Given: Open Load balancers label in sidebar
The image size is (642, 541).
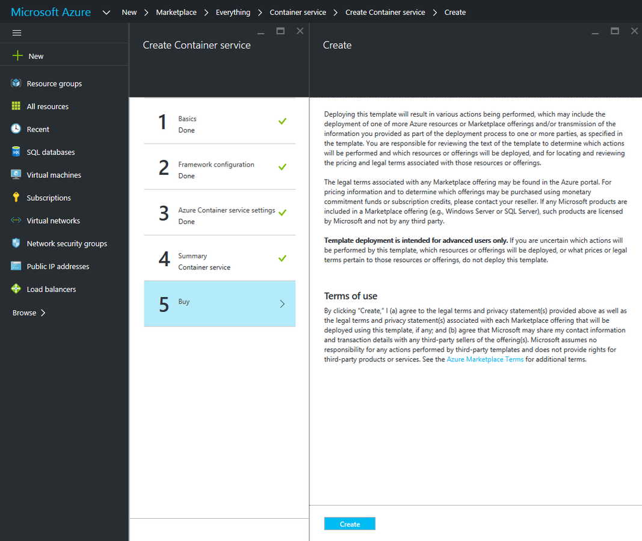Looking at the screenshot, I should tap(51, 289).
